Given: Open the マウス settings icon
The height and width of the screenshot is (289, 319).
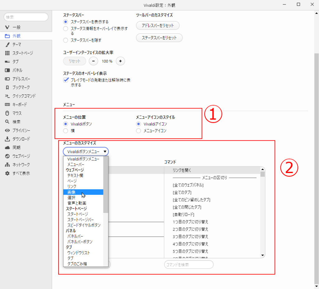Looking at the screenshot, I should pos(7,113).
